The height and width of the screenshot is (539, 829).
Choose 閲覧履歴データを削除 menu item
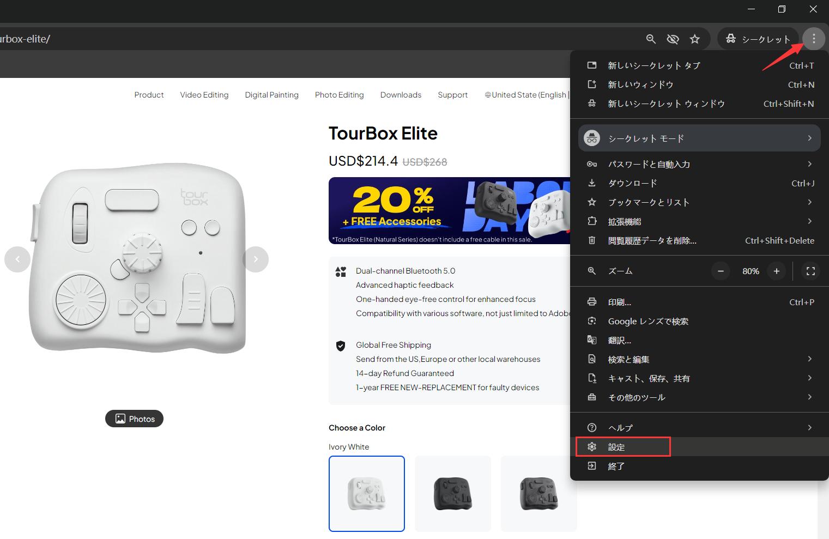[x=652, y=240]
